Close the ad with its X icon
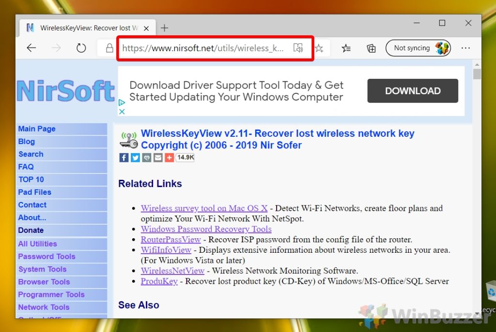Image resolution: width=496 pixels, height=332 pixels. (122, 112)
